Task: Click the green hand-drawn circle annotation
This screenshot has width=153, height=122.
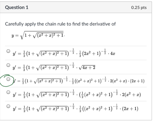Action: coord(7,81)
